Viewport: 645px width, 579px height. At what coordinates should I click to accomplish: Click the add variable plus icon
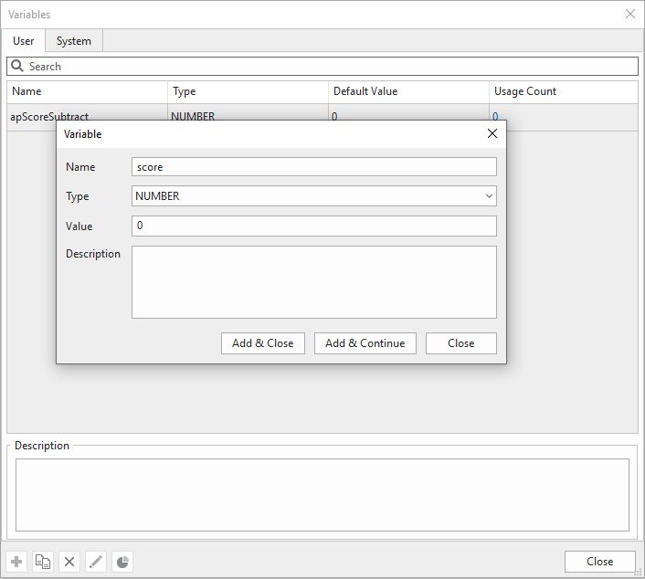16,562
